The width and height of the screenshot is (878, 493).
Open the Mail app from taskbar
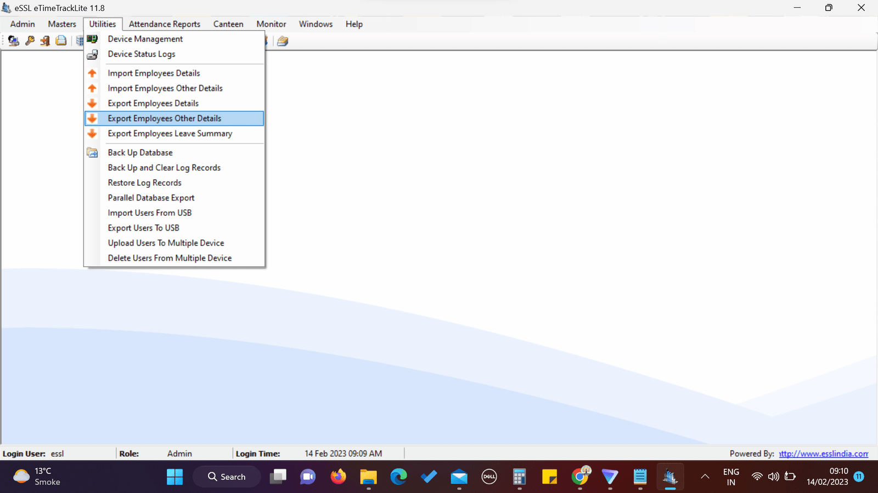(x=459, y=477)
